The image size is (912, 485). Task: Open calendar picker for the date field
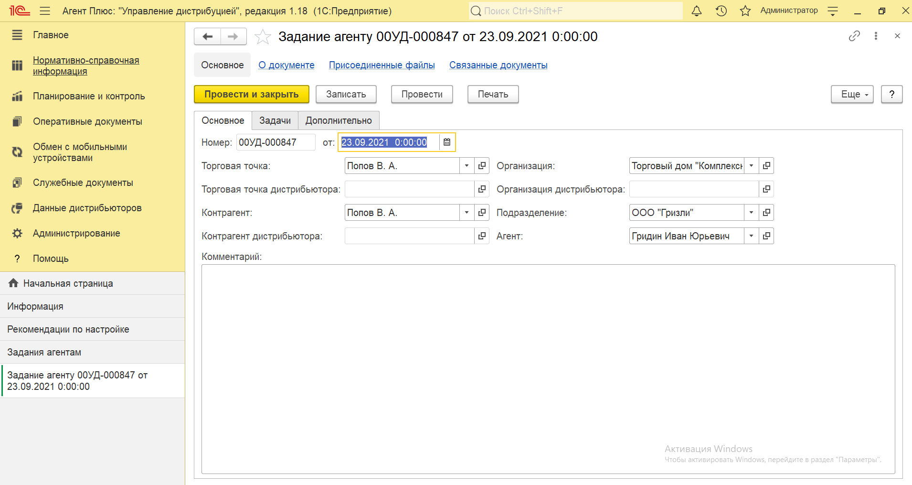[x=447, y=142]
